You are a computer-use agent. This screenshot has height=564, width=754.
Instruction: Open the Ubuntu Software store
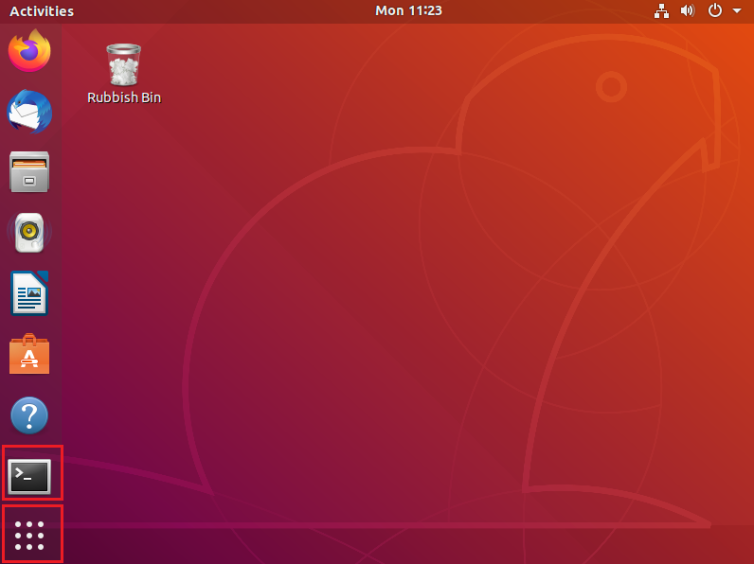coord(30,355)
